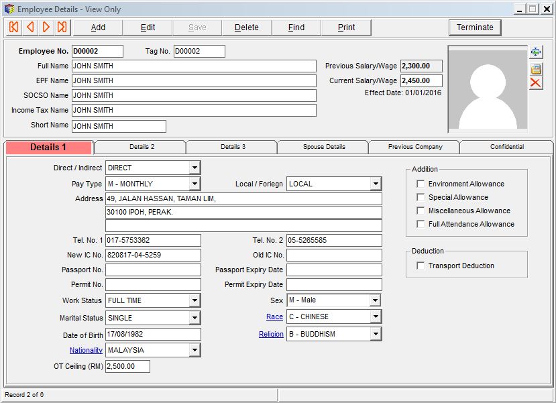Click the Nationality link

tap(86, 350)
